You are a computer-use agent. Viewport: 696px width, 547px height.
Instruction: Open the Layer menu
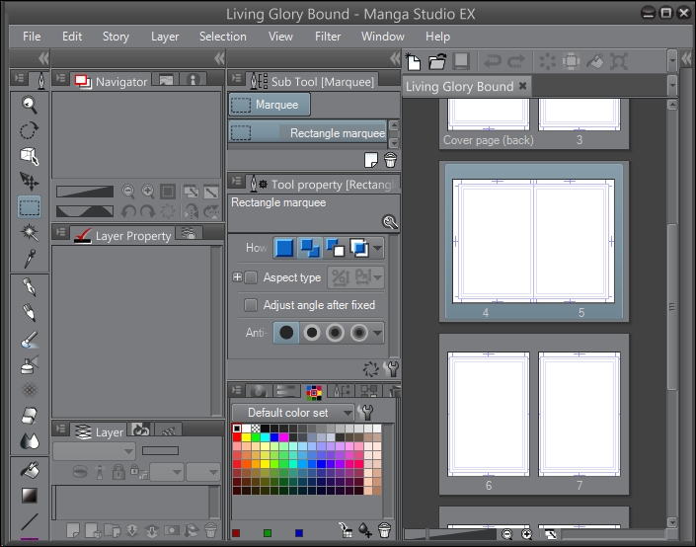165,37
